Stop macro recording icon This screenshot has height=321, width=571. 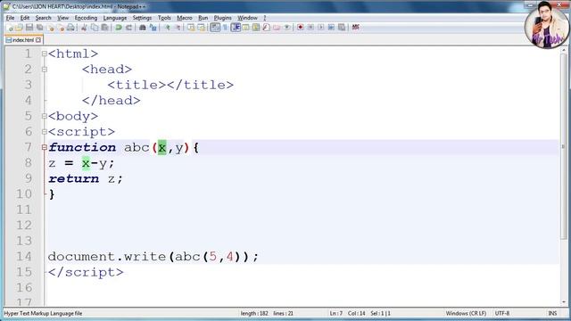tap(310, 28)
